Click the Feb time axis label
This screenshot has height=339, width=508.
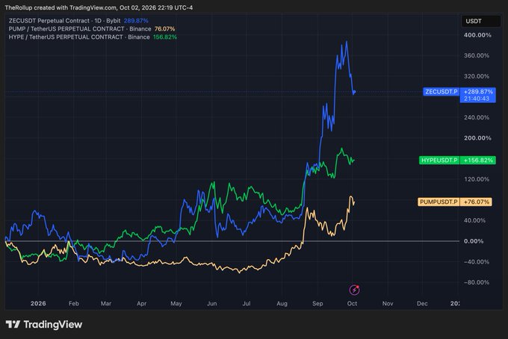74,303
